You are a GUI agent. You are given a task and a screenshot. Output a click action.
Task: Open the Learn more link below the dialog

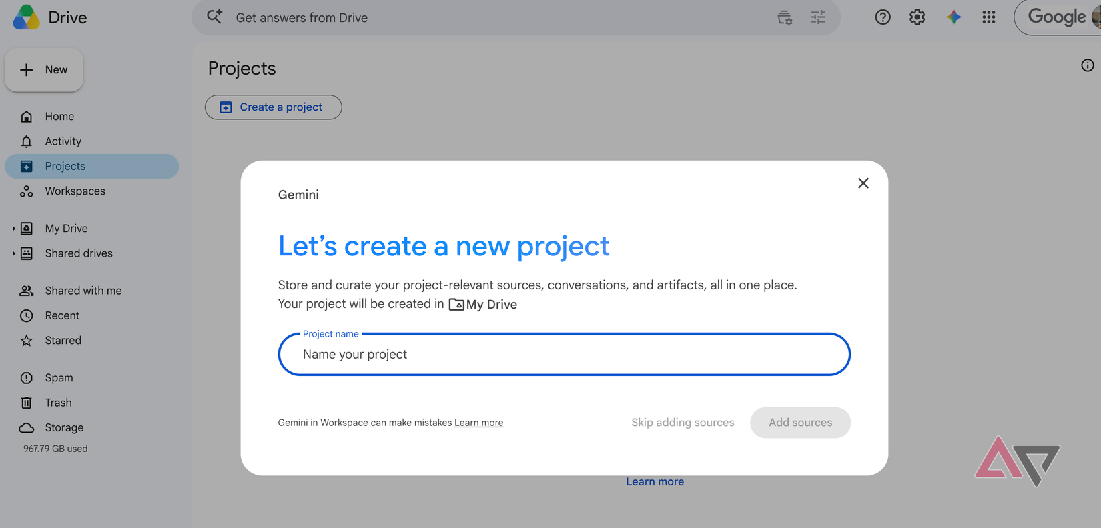click(655, 482)
